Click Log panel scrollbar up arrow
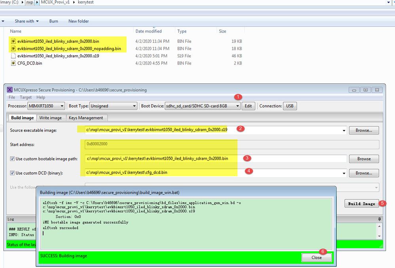Viewport: 395px width, 268px height. (379, 226)
